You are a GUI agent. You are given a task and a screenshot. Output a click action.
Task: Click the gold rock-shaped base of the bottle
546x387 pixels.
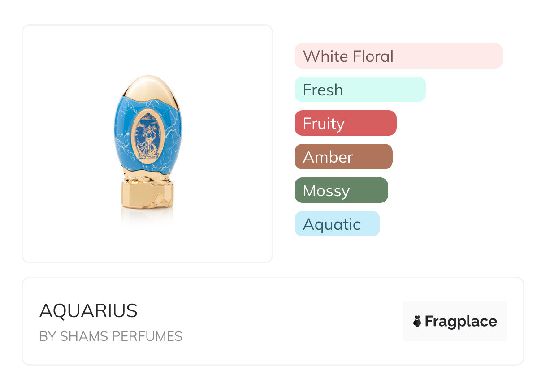tap(147, 192)
